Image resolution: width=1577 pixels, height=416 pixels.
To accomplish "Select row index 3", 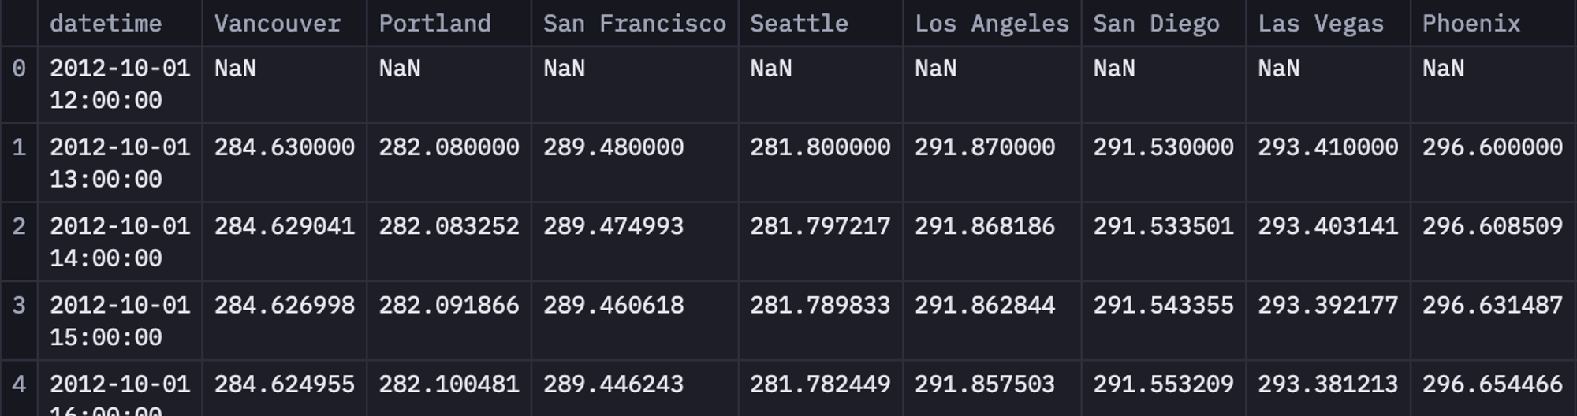I will tap(19, 305).
